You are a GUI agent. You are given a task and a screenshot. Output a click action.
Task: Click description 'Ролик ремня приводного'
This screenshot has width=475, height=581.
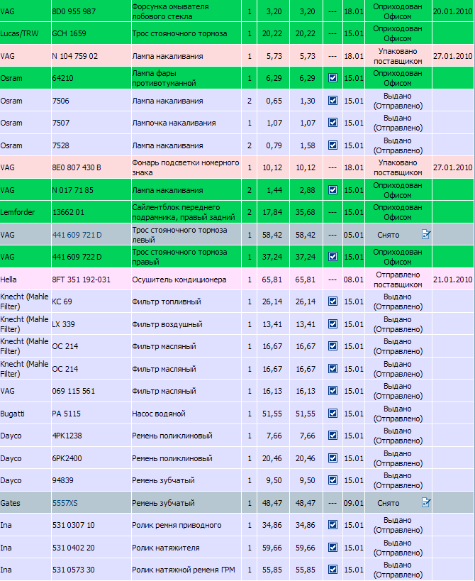click(177, 525)
